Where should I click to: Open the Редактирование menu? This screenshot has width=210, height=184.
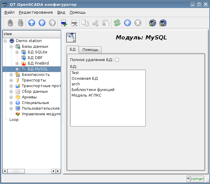tap(36, 12)
